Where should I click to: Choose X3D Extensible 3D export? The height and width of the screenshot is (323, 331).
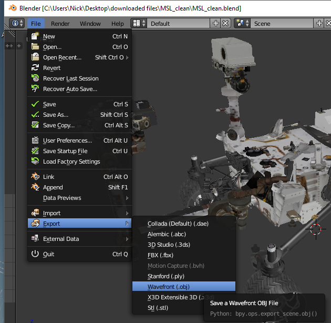pyautogui.click(x=184, y=297)
